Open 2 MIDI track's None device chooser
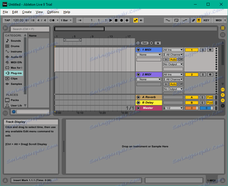 (149, 80)
